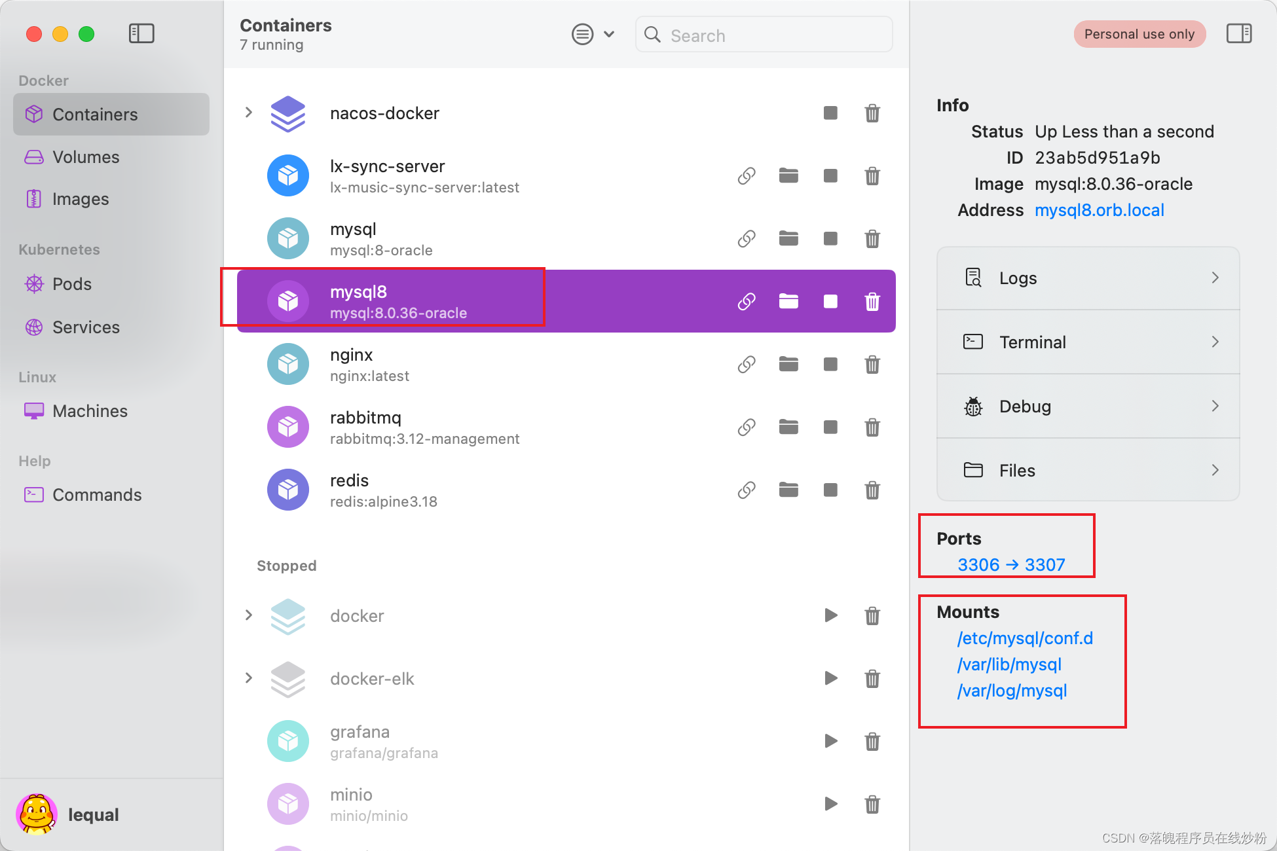Stop the nginx container
Screen dimensions: 1277x851
click(x=830, y=365)
